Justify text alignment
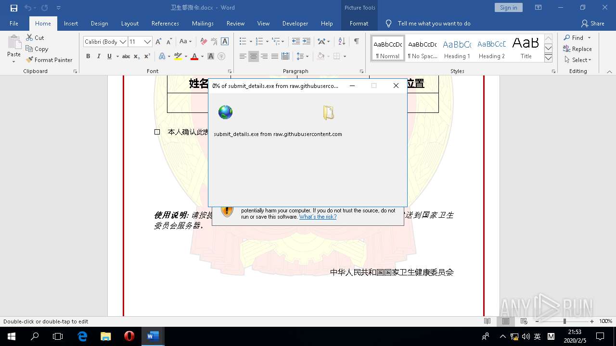The width and height of the screenshot is (616, 346). [x=275, y=56]
